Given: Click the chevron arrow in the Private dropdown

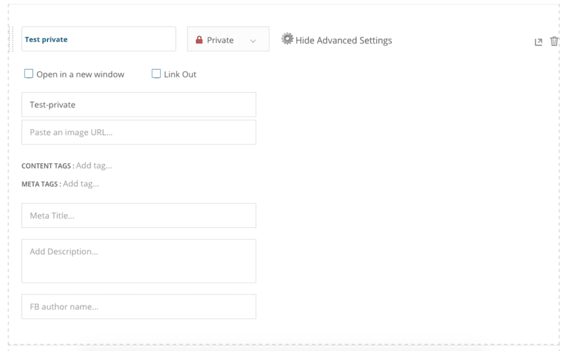Looking at the screenshot, I should [253, 41].
